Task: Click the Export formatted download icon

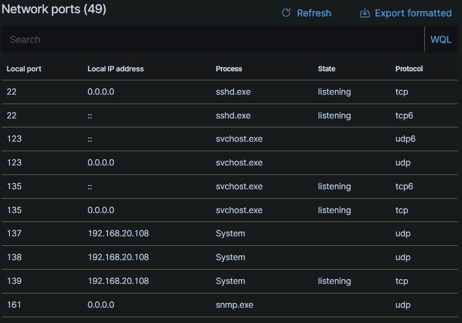Action: click(x=365, y=13)
